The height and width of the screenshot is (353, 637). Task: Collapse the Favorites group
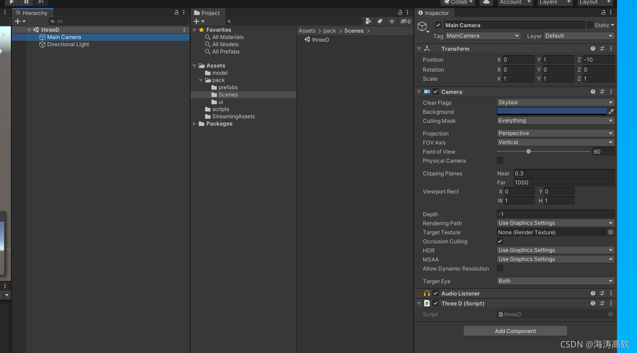[x=195, y=30]
